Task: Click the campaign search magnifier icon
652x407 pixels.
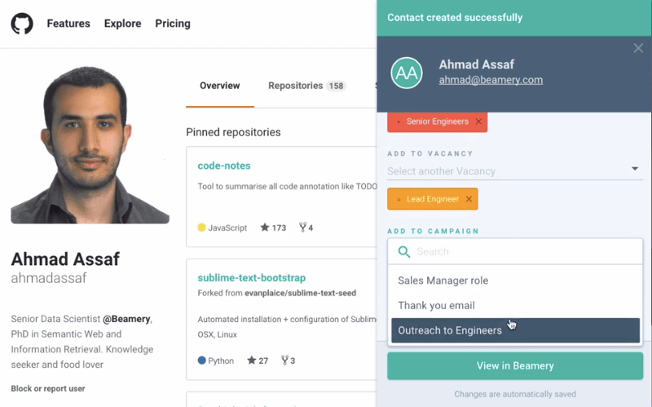Action: (403, 252)
